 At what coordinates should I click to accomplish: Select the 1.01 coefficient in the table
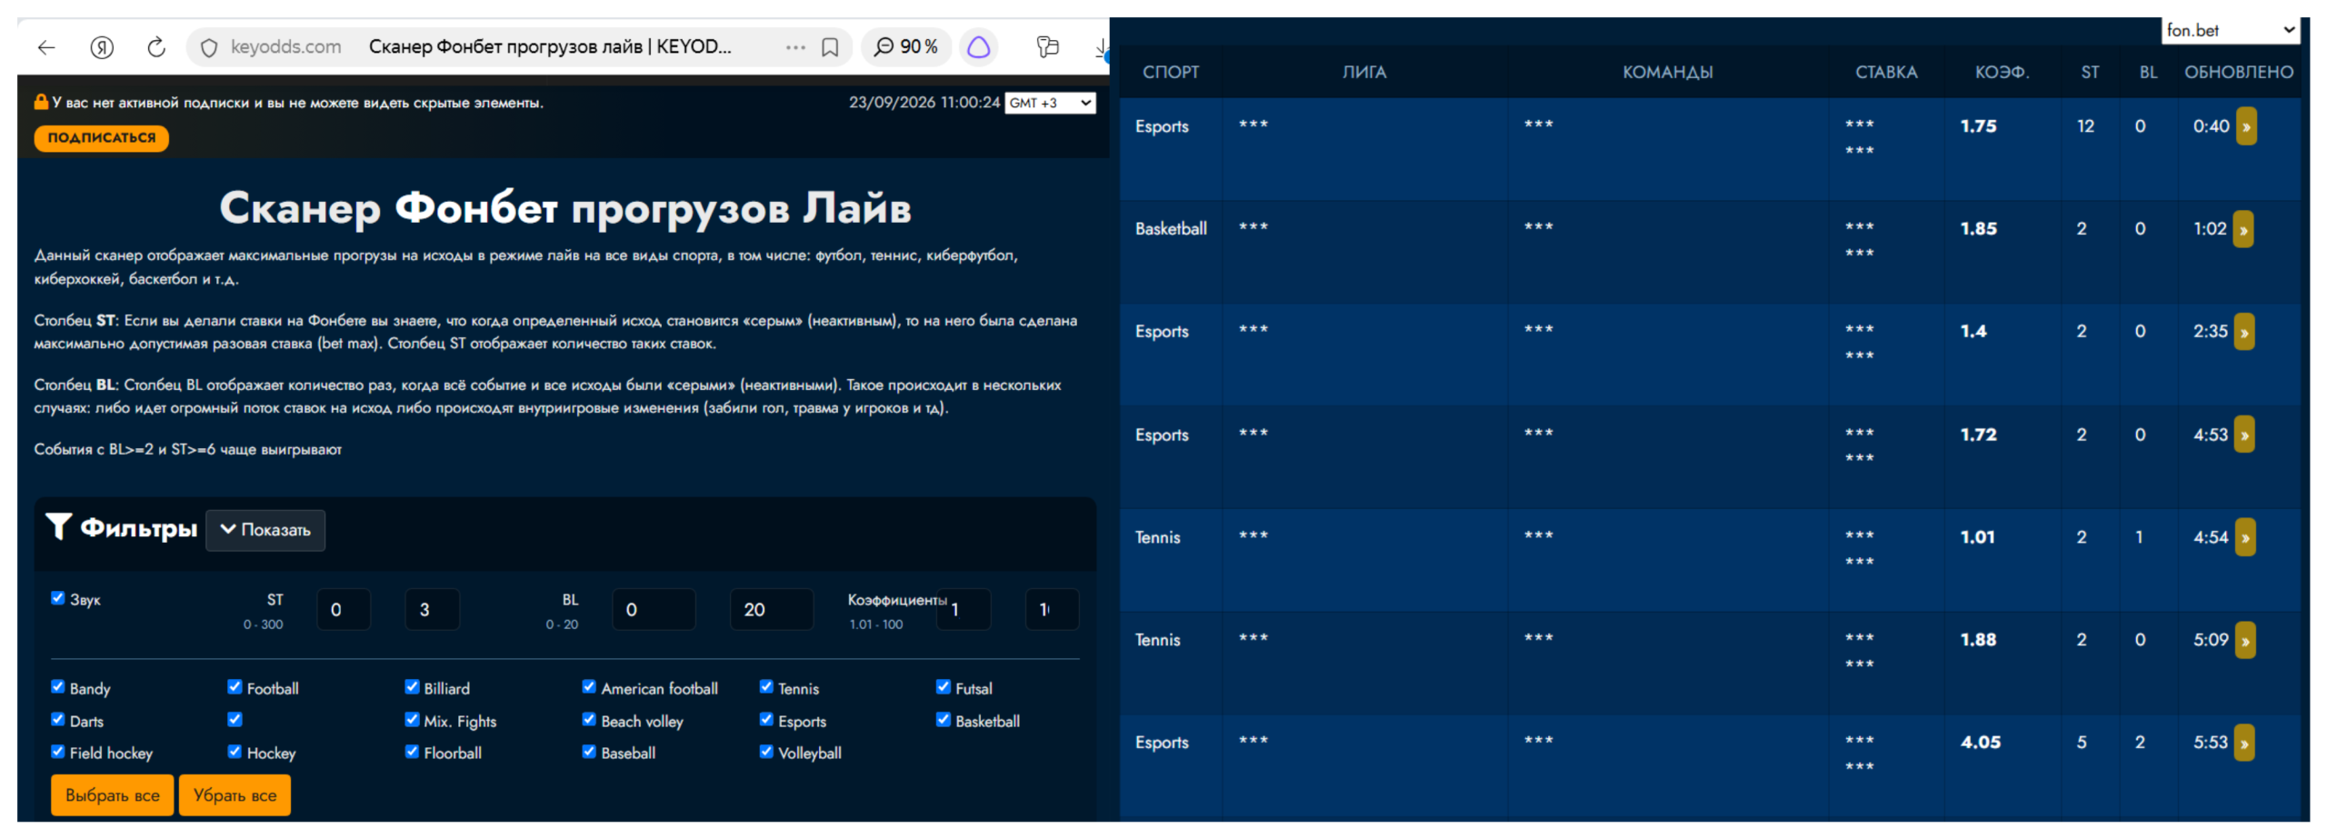click(x=1977, y=537)
